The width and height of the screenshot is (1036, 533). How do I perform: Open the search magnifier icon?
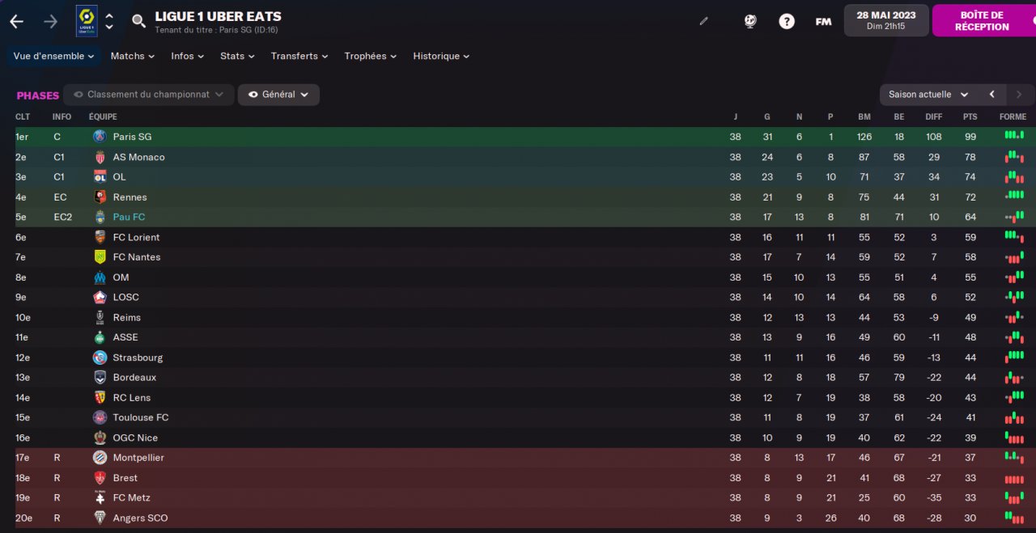click(x=139, y=21)
